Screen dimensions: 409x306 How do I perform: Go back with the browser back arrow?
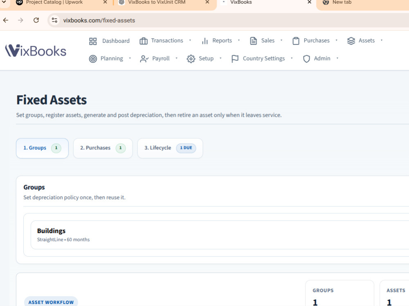(x=6, y=20)
